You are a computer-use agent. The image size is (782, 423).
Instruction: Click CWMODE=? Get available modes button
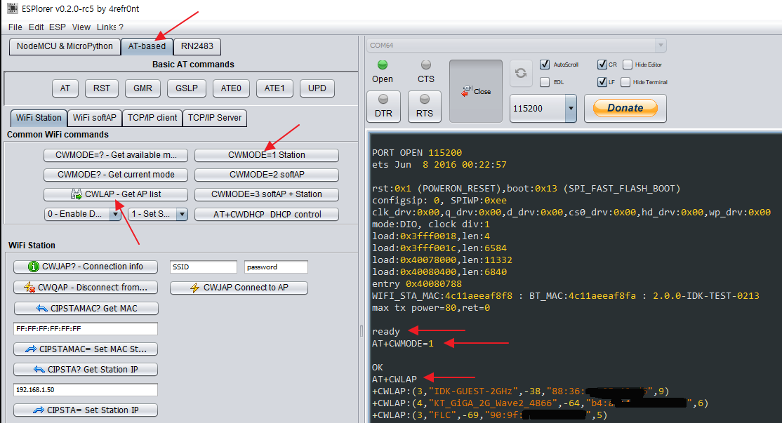(116, 155)
